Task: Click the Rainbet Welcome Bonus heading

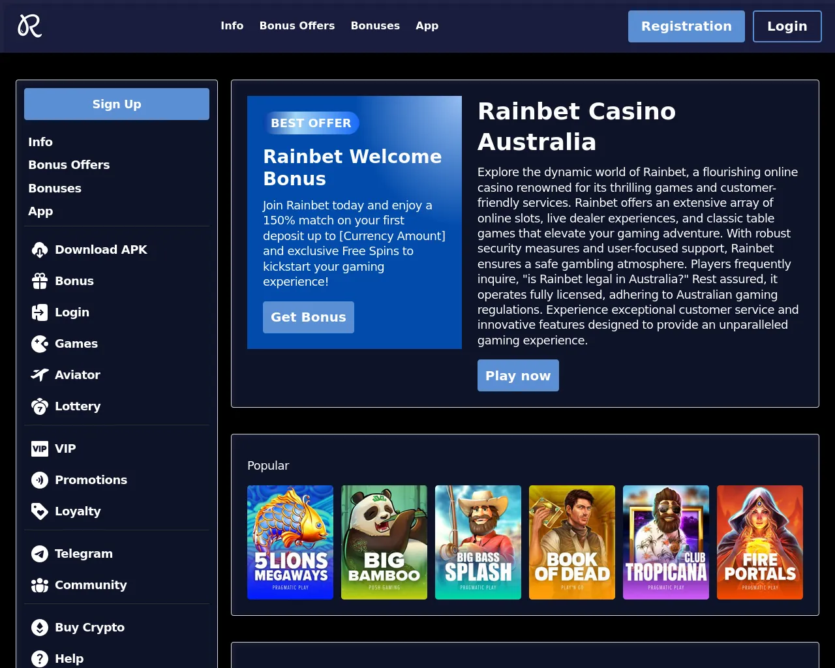Action: (352, 168)
